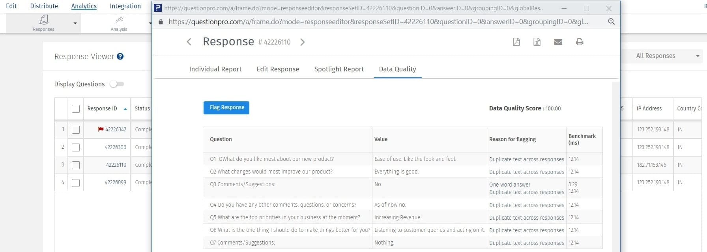Print the response with printer icon
The image size is (707, 252).
[x=580, y=42]
